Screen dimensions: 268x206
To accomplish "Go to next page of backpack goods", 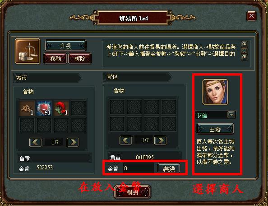I will tap(160, 140).
